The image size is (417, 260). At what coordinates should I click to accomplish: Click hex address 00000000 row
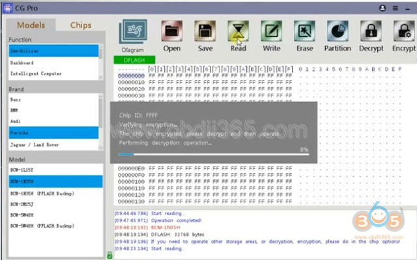coord(205,75)
